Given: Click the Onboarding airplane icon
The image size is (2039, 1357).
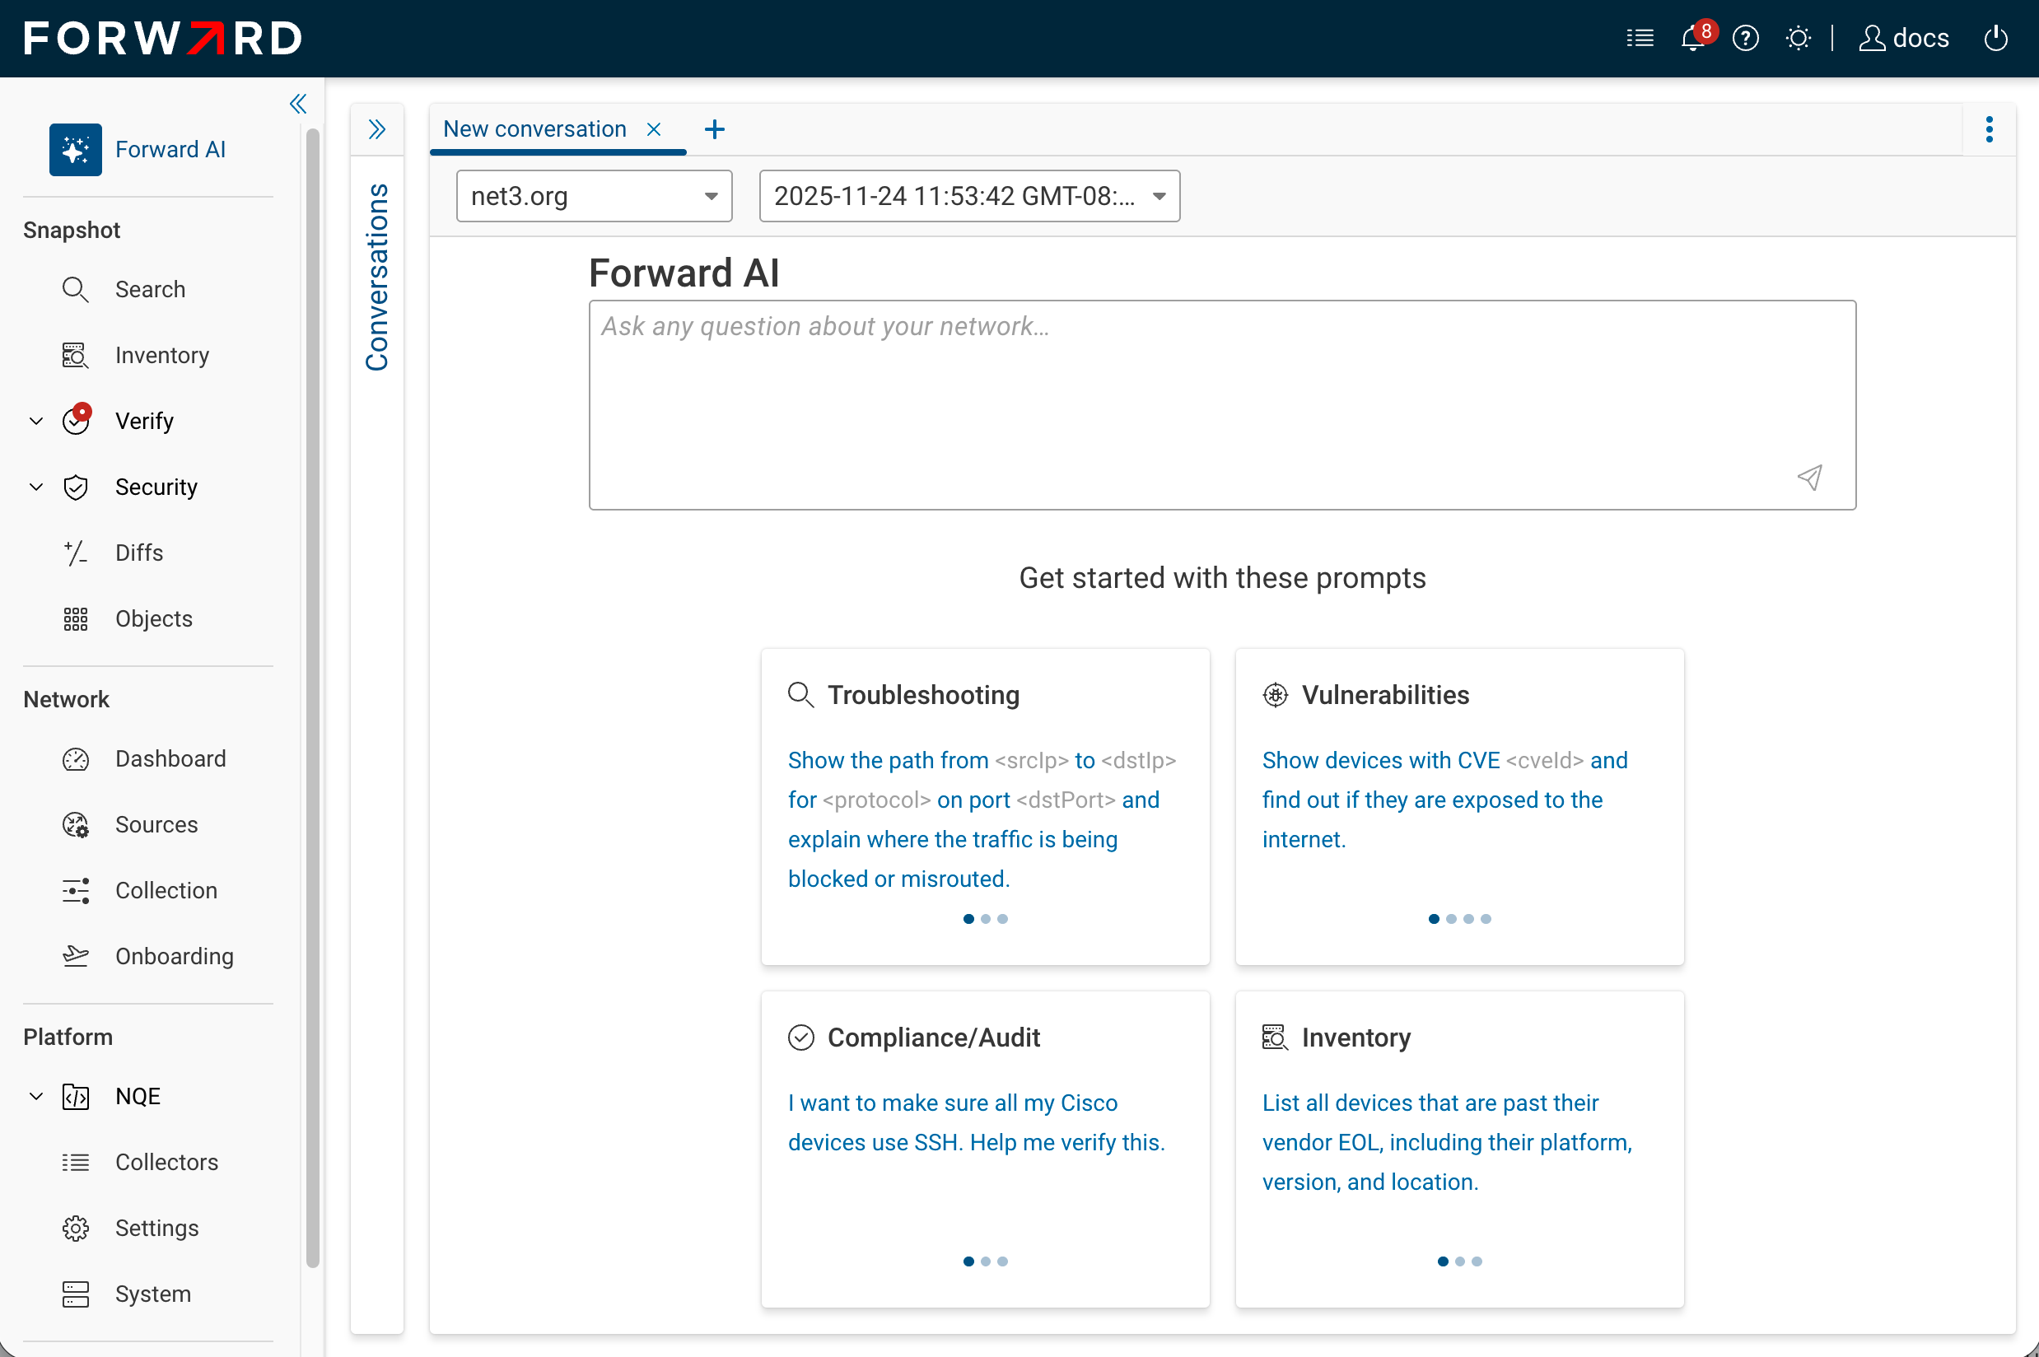Looking at the screenshot, I should tap(75, 956).
